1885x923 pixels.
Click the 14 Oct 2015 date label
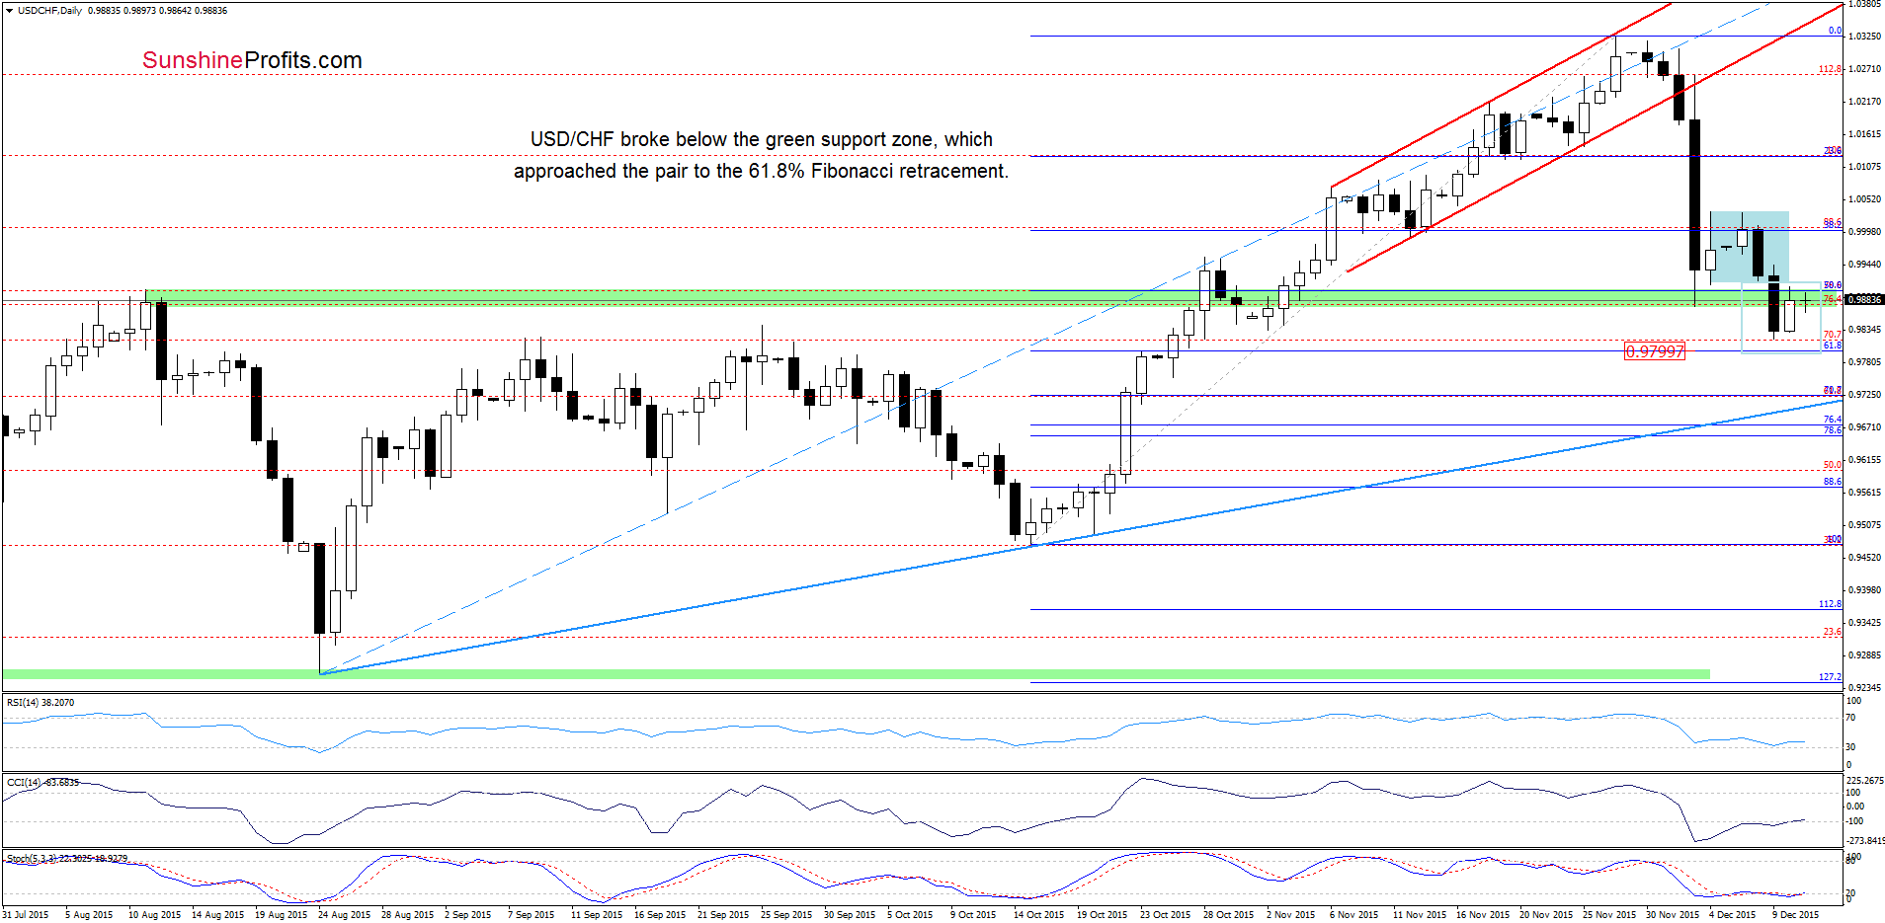pyautogui.click(x=1038, y=915)
